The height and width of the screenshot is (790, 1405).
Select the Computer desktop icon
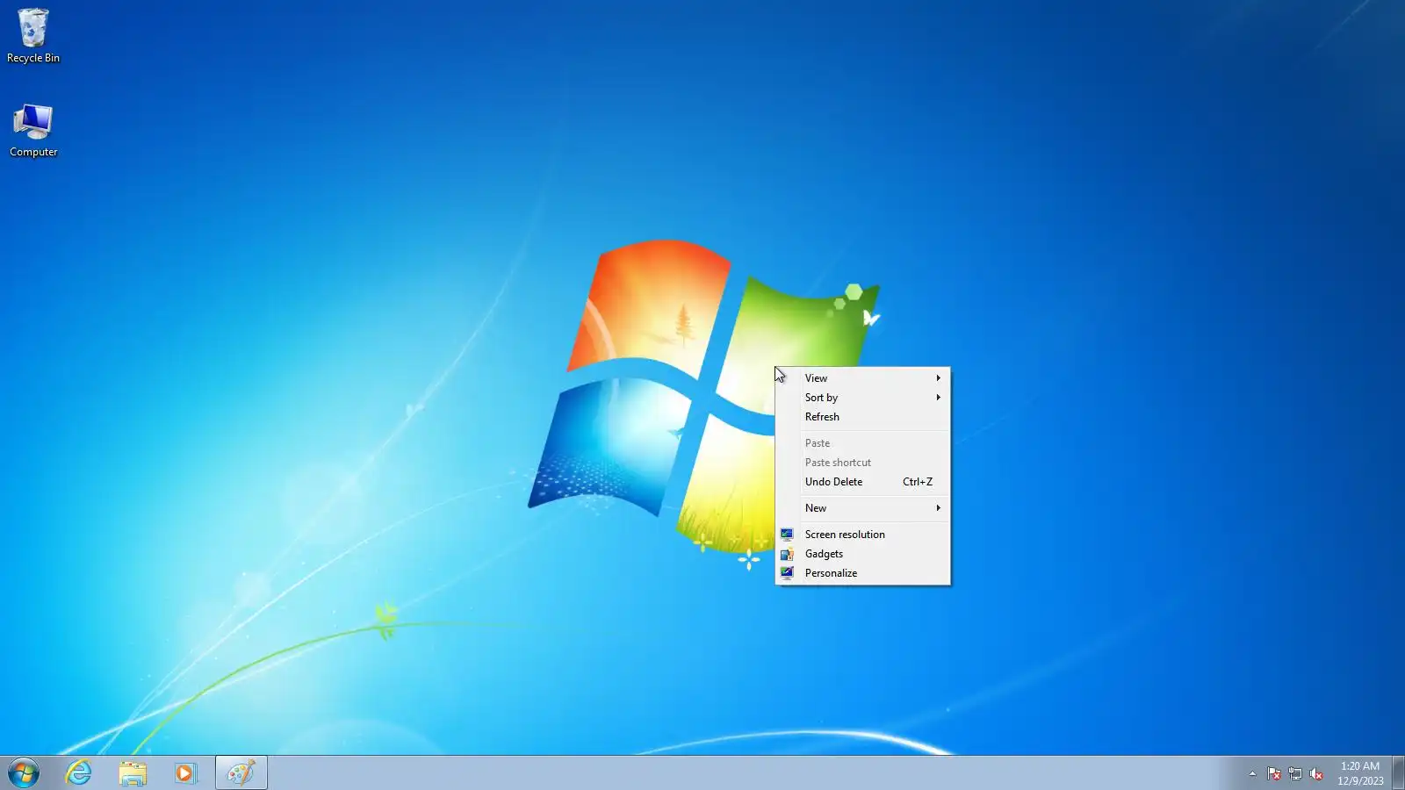33,131
